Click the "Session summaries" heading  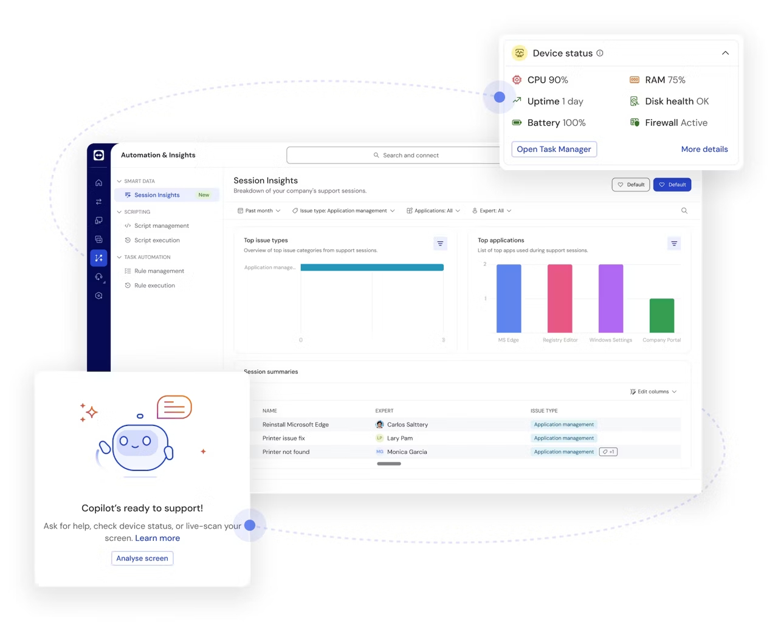click(271, 372)
